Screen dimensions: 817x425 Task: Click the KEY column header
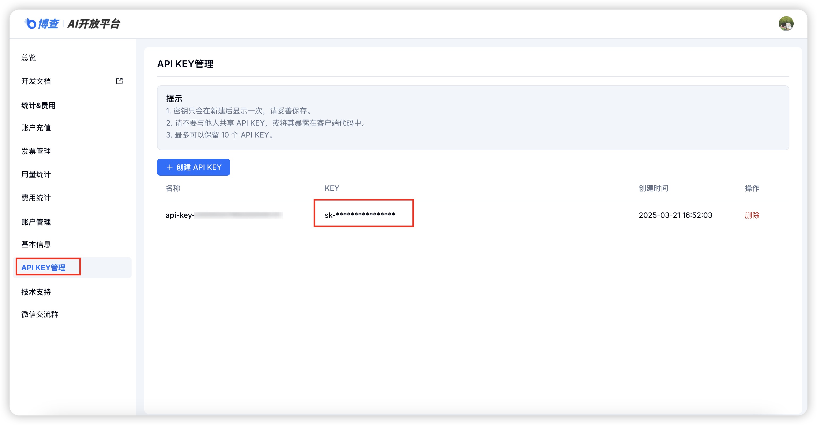pos(332,188)
